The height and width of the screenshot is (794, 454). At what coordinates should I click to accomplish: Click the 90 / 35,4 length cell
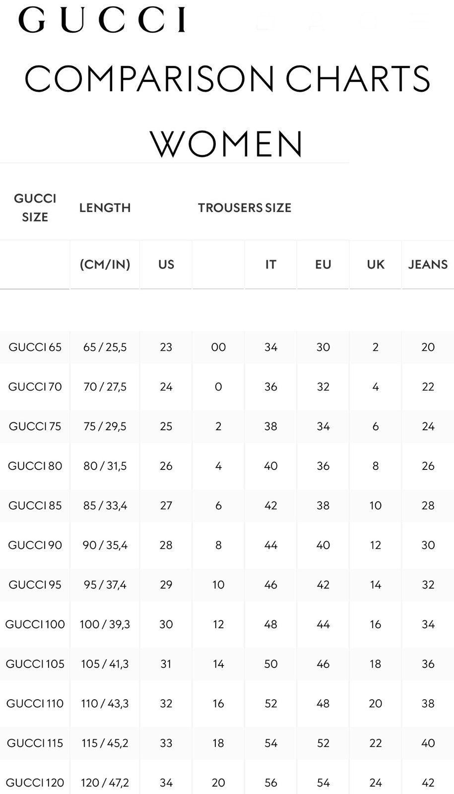click(x=105, y=545)
